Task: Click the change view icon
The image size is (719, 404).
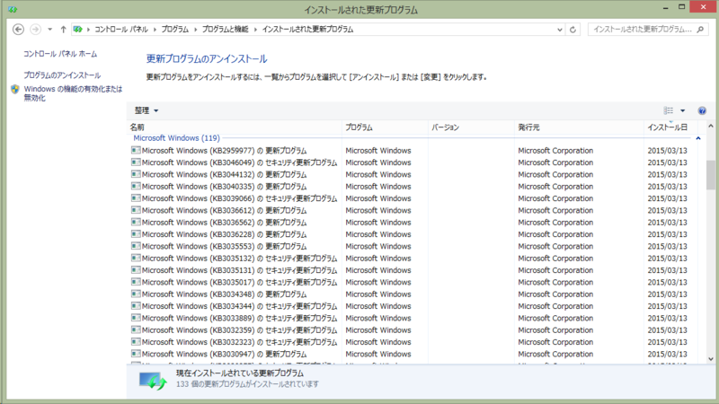Action: (x=669, y=110)
